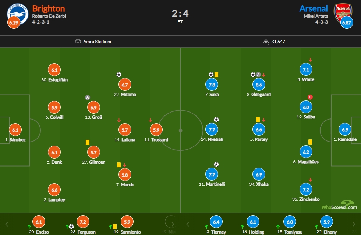Click the substitution arrow above Zinchenko
Viewport: 361px width, 235px height.
(x=310, y=180)
